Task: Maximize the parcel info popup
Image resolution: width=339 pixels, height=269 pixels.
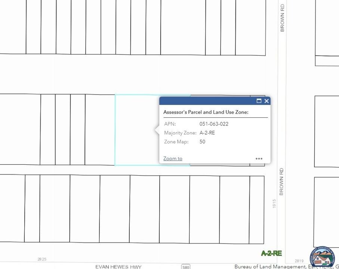Action: pos(259,101)
